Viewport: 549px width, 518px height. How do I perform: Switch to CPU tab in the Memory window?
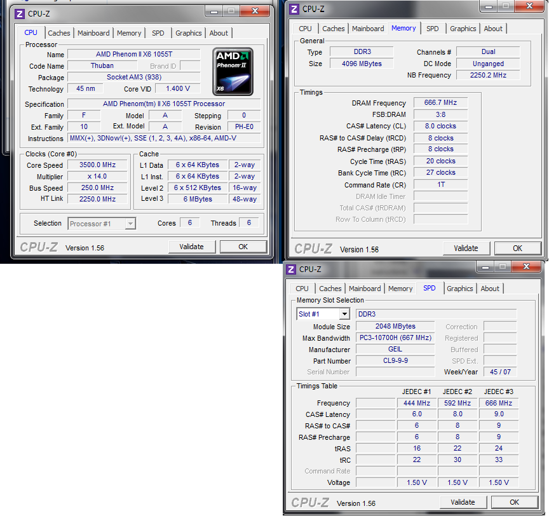point(305,29)
